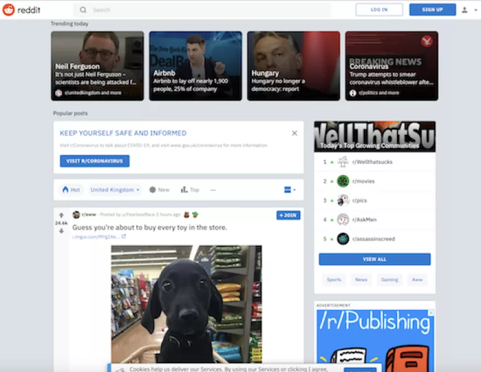Open r/Wellthatsucks in growing communities

click(x=373, y=162)
